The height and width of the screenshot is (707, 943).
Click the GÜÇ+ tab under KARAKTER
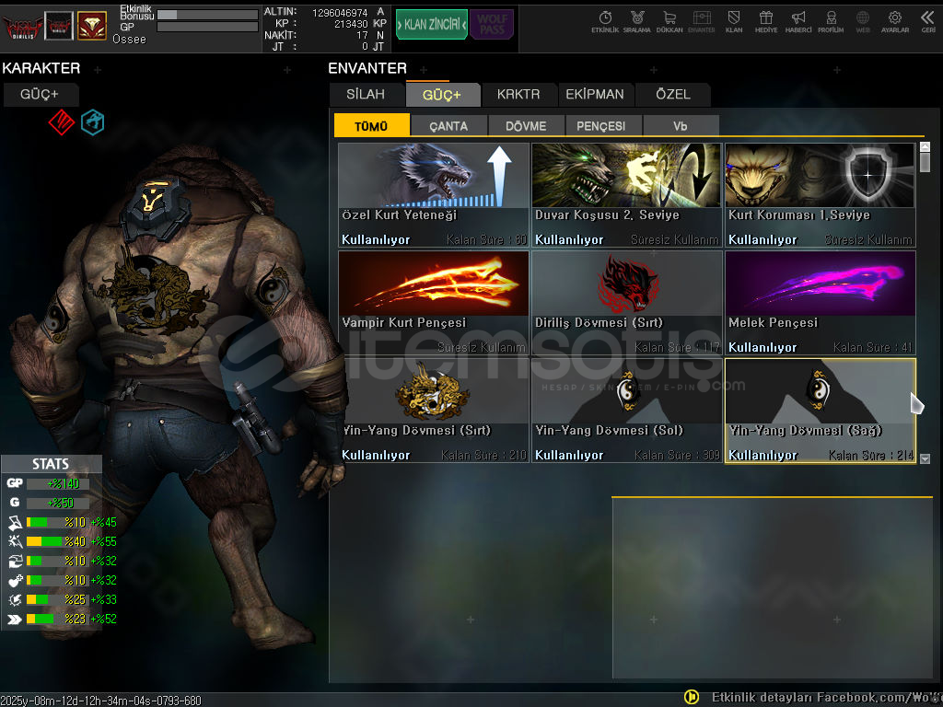(41, 95)
